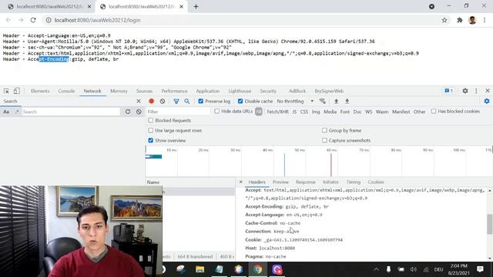Open the Chrome extensions puzzle icon
493x277 pixels.
[459, 20]
